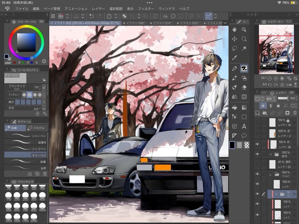
Task: Expand the 夜月 layer folder
Action: tap(271, 154)
